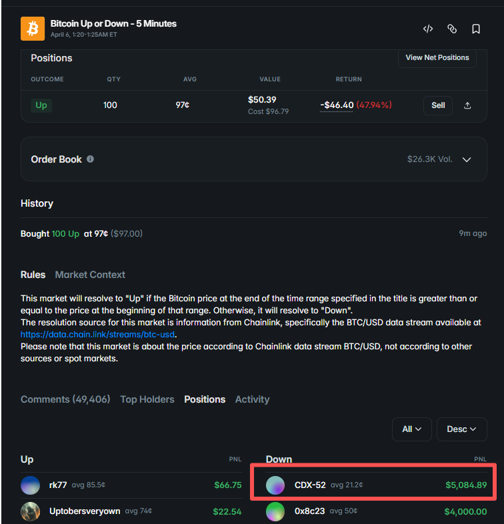
Task: Click April 6, 1:20-1:25AM ET date
Action: 83,35
